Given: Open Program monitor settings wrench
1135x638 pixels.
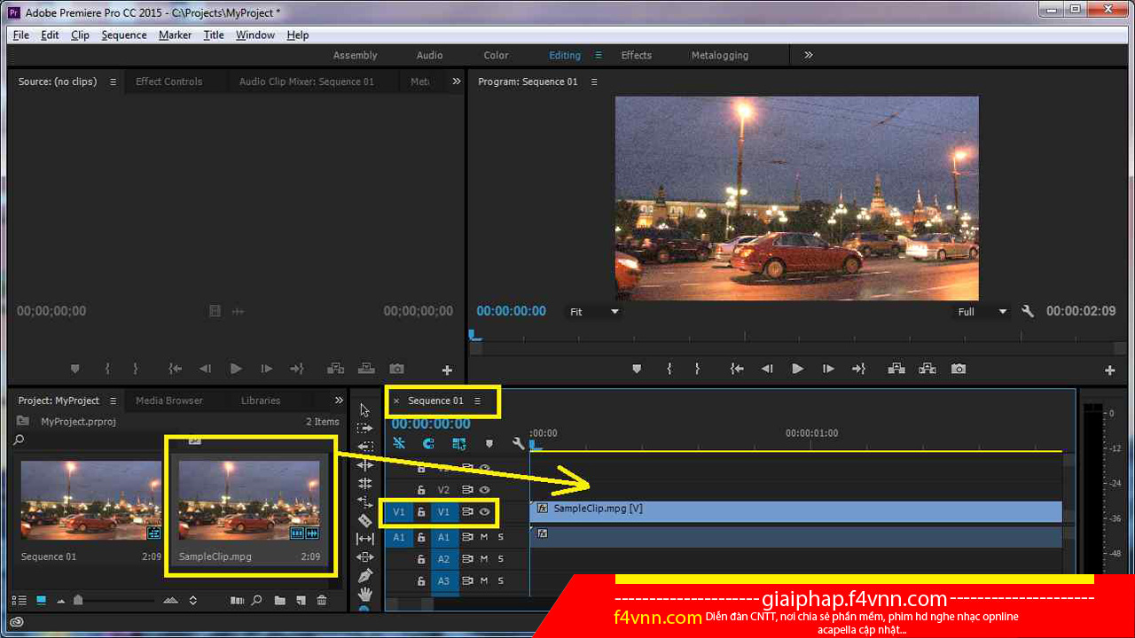Looking at the screenshot, I should click(1028, 311).
